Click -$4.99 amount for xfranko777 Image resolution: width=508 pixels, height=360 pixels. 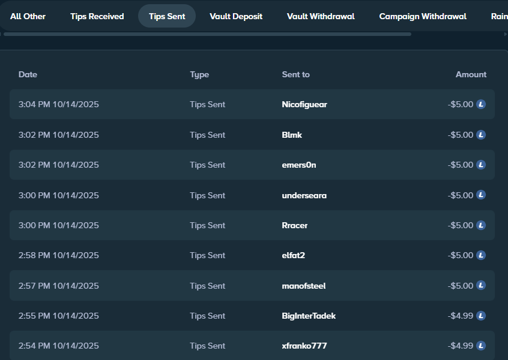pos(461,346)
